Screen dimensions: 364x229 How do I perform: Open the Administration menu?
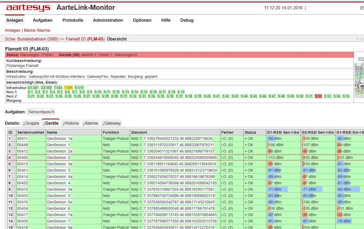click(x=108, y=20)
